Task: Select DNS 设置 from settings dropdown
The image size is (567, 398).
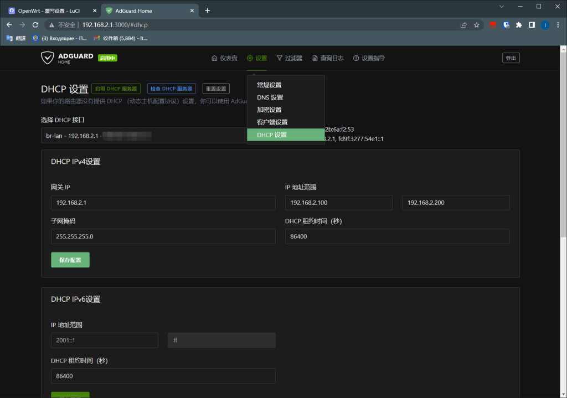Action: tap(269, 97)
